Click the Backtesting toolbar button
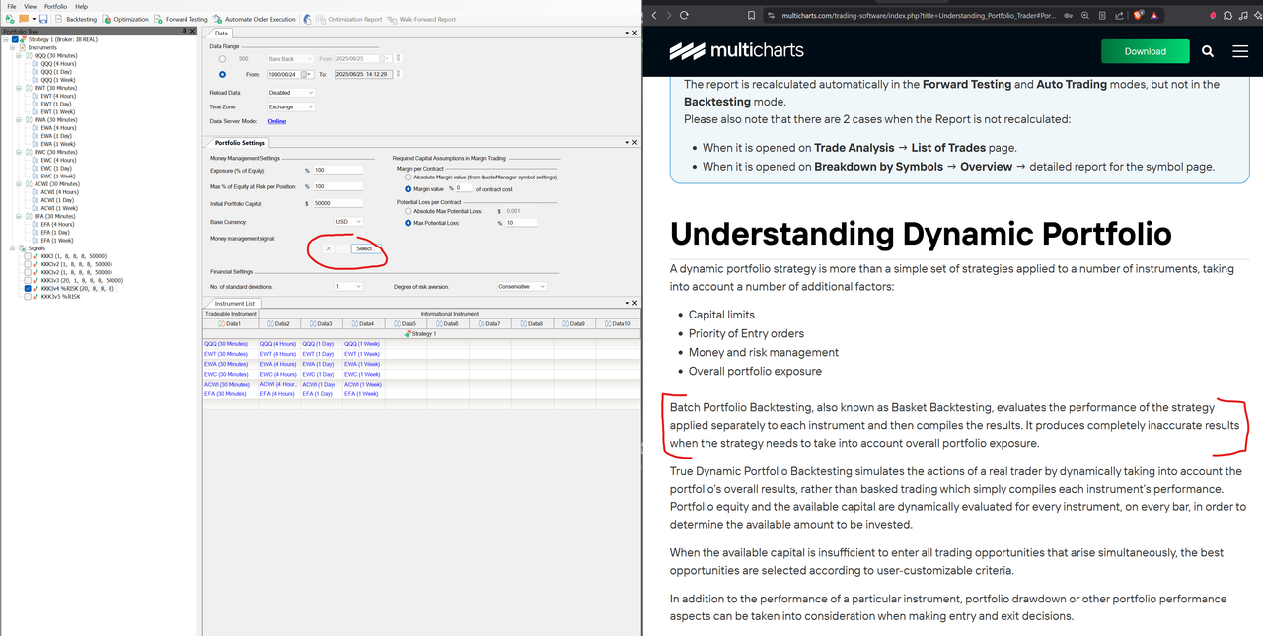 point(76,19)
